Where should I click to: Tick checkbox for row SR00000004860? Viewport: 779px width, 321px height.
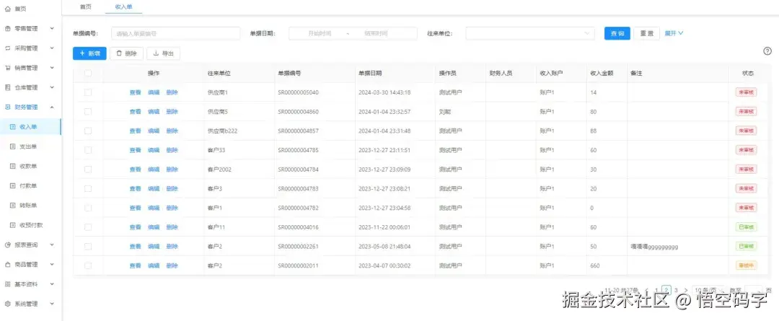pos(88,112)
